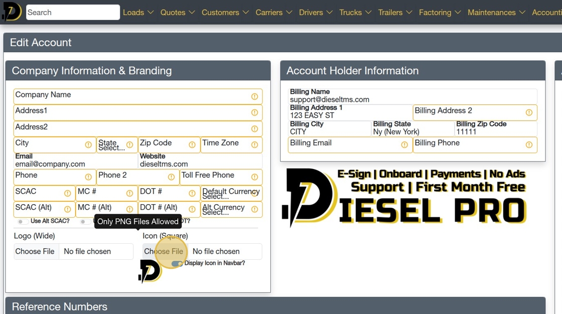Open the Billing State dropdown
Image resolution: width=562 pixels, height=314 pixels.
point(412,128)
